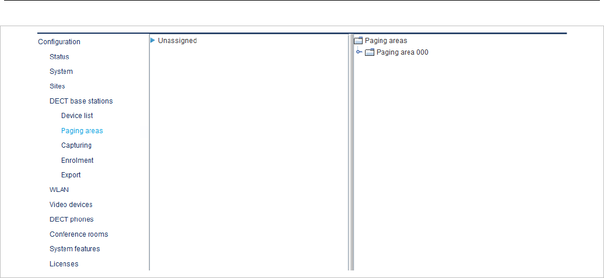Open the Video devices menu item
604x278 pixels.
coord(71,205)
